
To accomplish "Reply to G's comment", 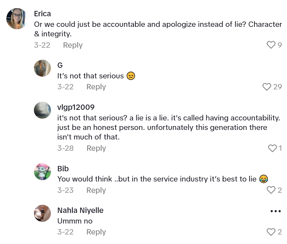I will click(96, 87).
